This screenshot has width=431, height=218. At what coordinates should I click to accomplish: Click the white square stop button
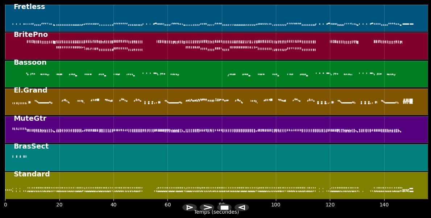coord(224,208)
